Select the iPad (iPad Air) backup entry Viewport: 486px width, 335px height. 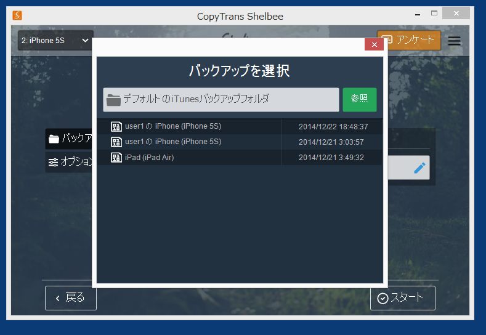240,158
